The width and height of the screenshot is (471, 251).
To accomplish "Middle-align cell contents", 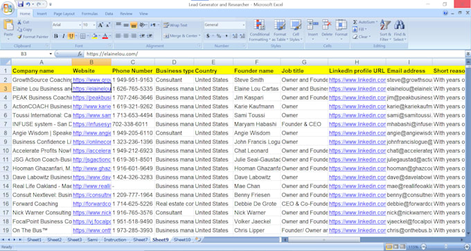I will tap(126, 25).
